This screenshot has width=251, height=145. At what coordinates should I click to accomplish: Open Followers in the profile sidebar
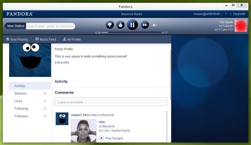pyautogui.click(x=30, y=116)
